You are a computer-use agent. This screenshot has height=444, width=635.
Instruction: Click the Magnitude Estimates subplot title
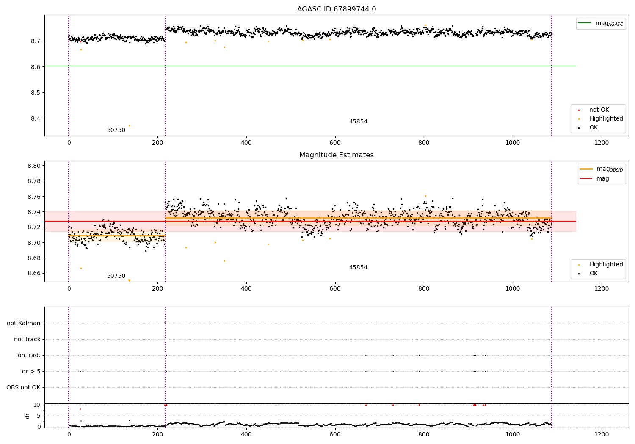336,155
